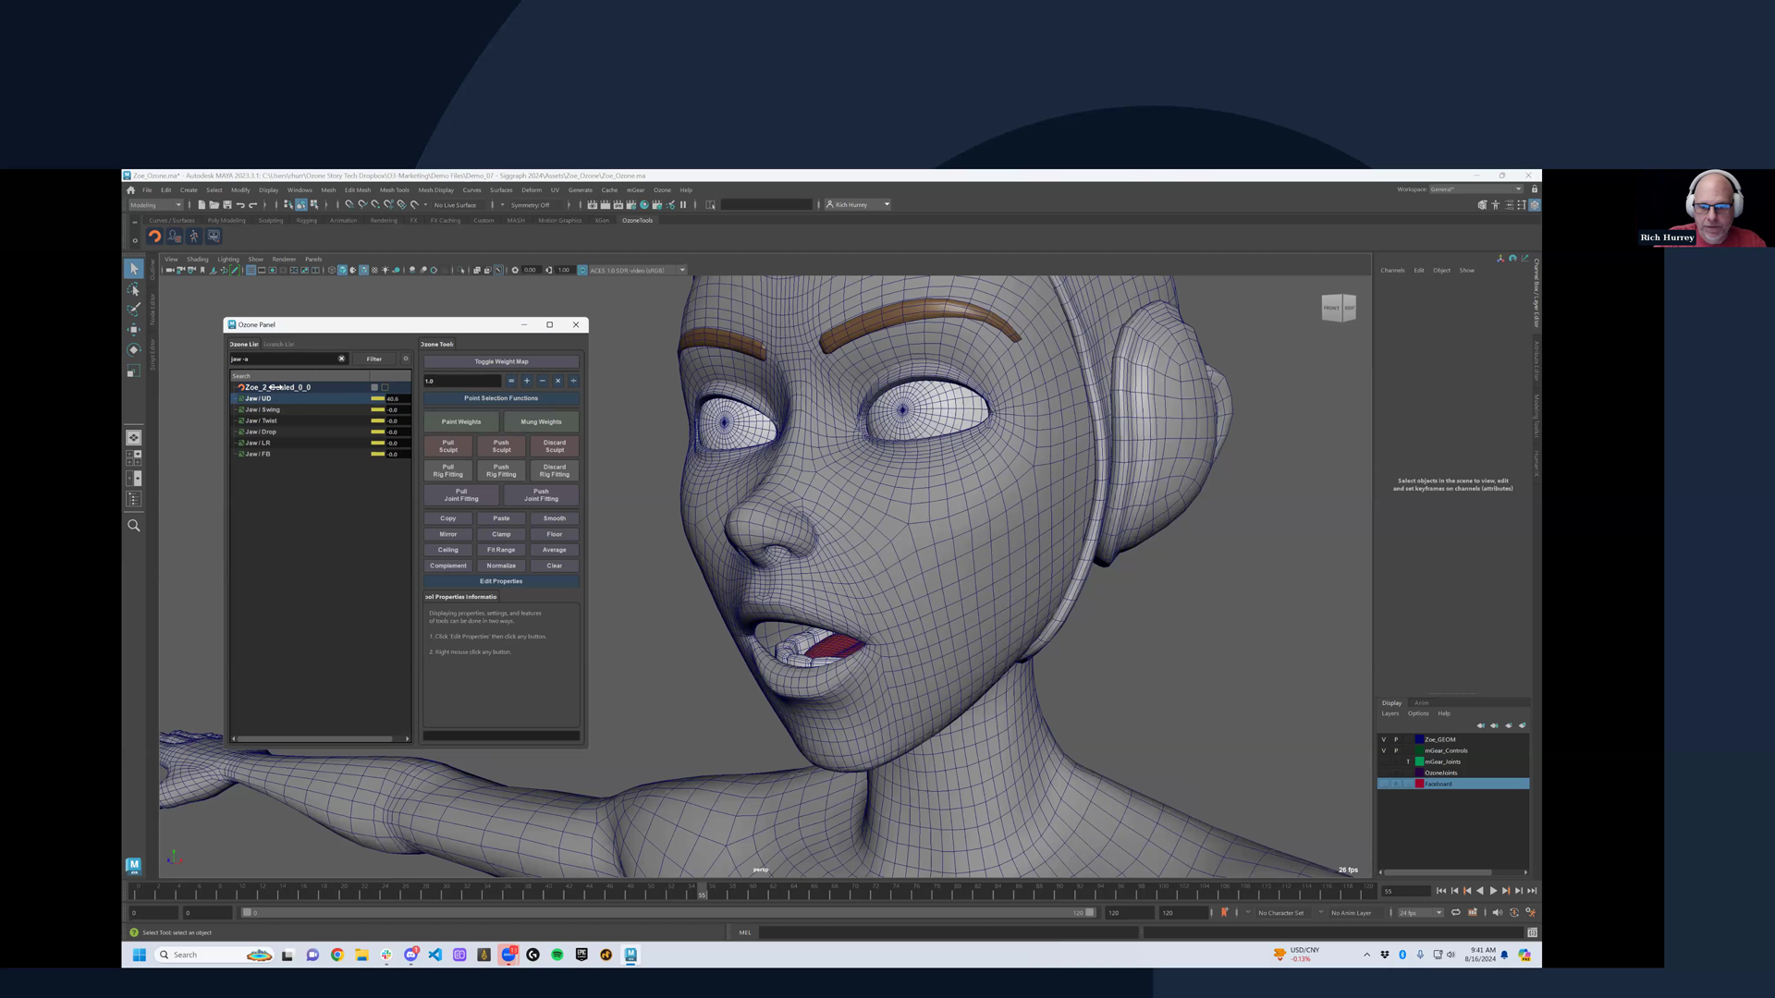This screenshot has width=1775, height=998.
Task: Click the New Scene icon
Action: point(201,205)
